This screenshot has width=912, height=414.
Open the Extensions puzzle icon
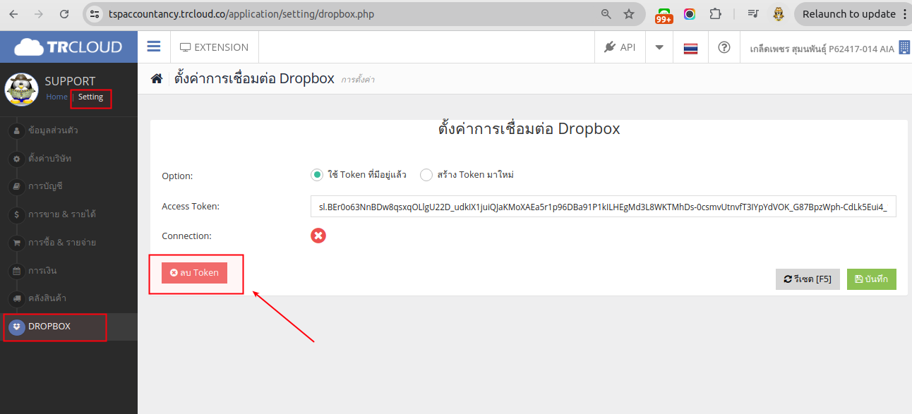(716, 14)
